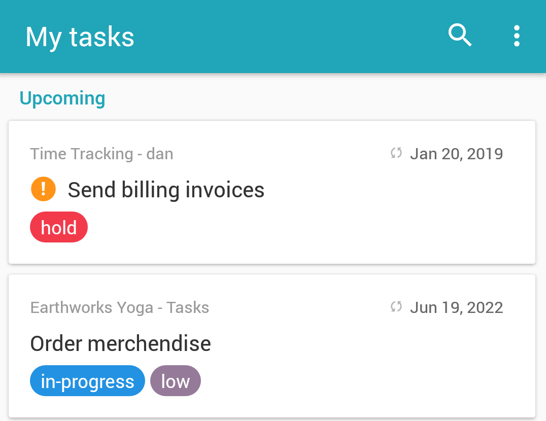Click the Jan 20, 2019 due date
Image resolution: width=546 pixels, height=421 pixels.
[457, 154]
